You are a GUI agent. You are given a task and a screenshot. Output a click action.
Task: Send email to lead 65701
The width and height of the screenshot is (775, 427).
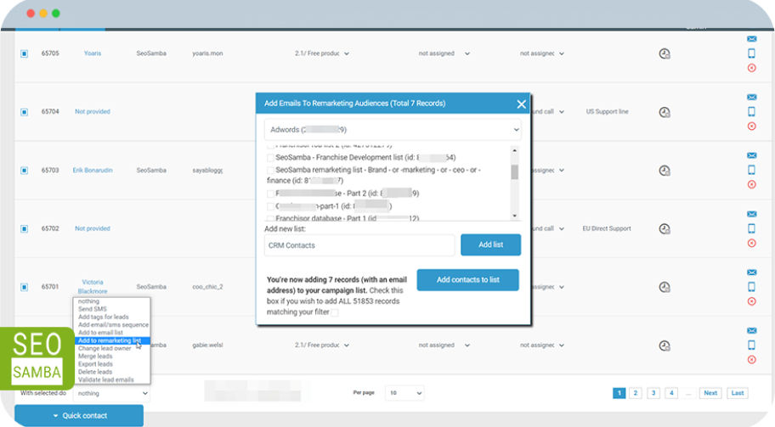tap(751, 272)
